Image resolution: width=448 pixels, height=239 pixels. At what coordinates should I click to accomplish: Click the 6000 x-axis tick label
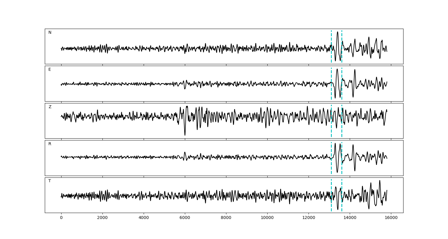coord(185,218)
